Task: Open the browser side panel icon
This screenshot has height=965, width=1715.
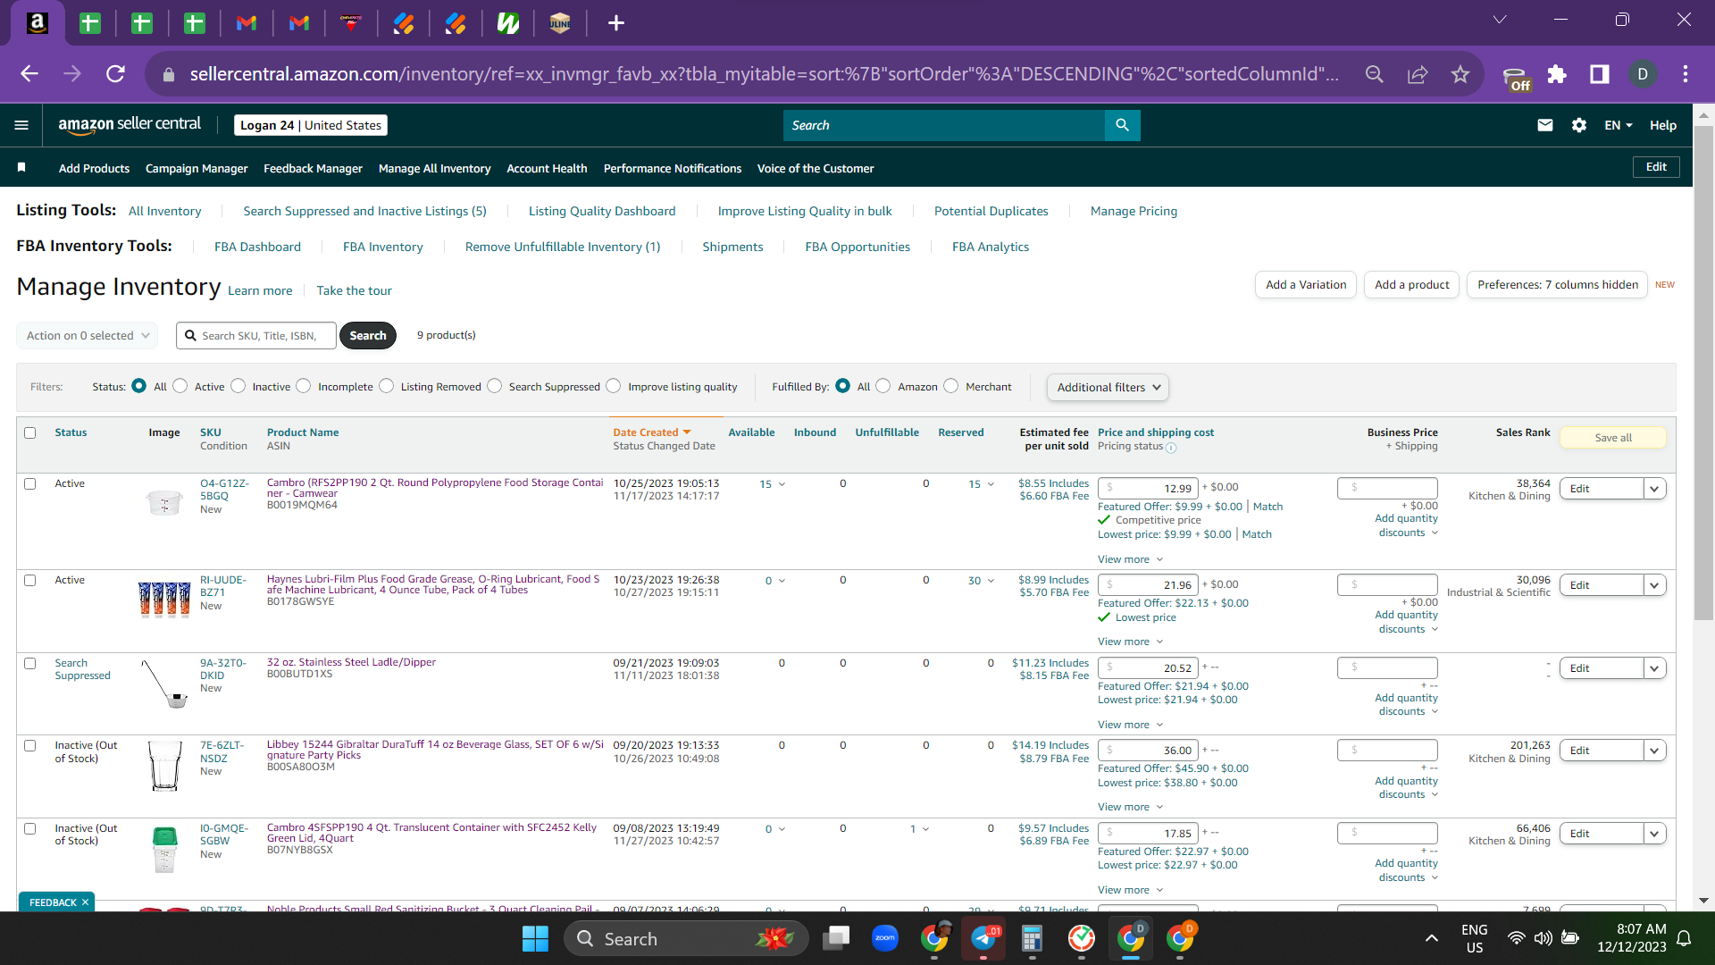Action: (x=1600, y=74)
